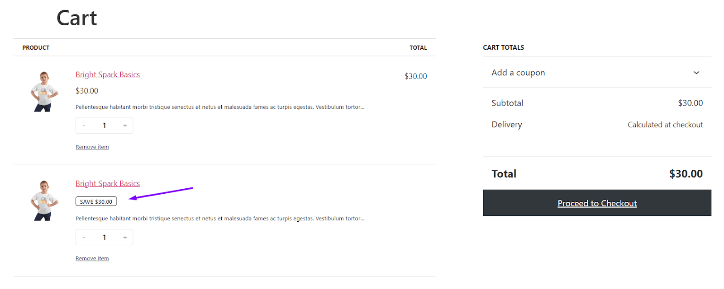The width and height of the screenshot is (724, 289).
Task: Click the Subtotal $30.00 value
Action: pos(690,103)
